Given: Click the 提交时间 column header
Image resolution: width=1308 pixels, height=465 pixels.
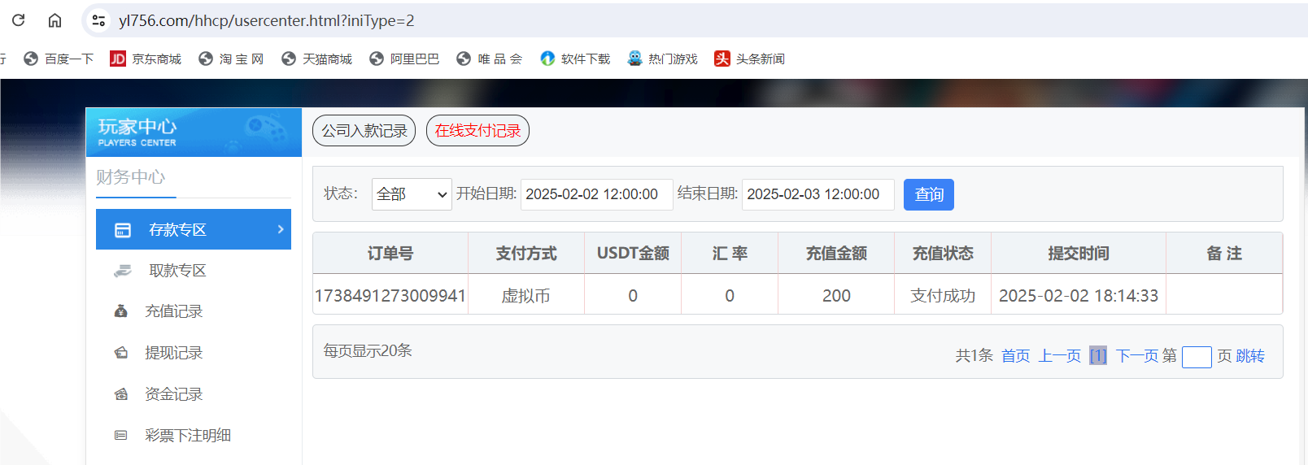Looking at the screenshot, I should point(1079,254).
